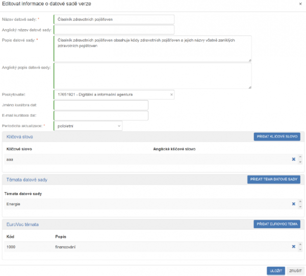
Task: Open the Periodicita aktualizace dropdown
Action: pos(87,126)
